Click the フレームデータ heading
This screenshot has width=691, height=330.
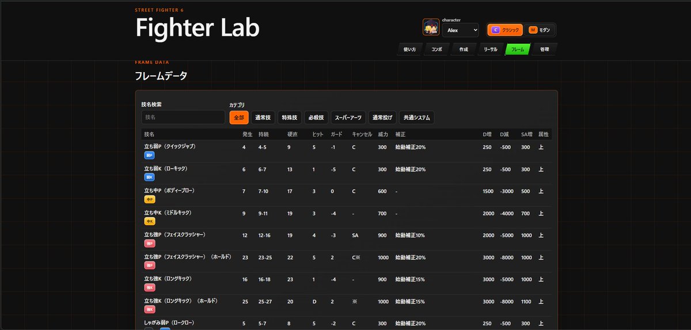pyautogui.click(x=161, y=75)
